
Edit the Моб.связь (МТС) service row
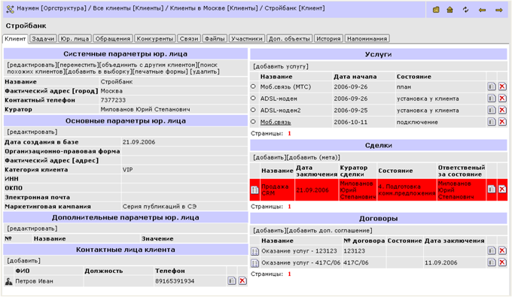tap(492, 86)
